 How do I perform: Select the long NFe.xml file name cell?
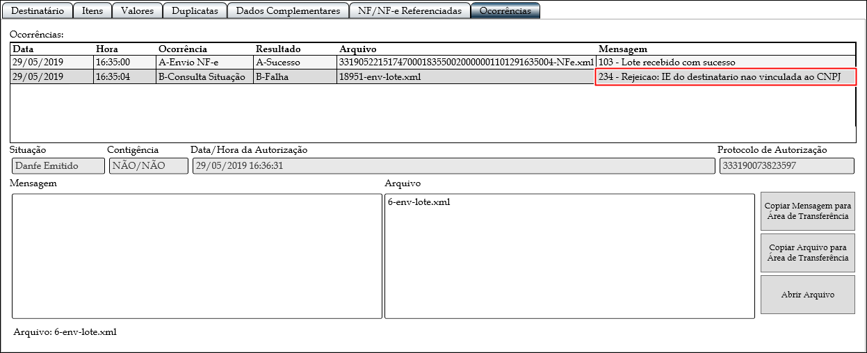[467, 63]
